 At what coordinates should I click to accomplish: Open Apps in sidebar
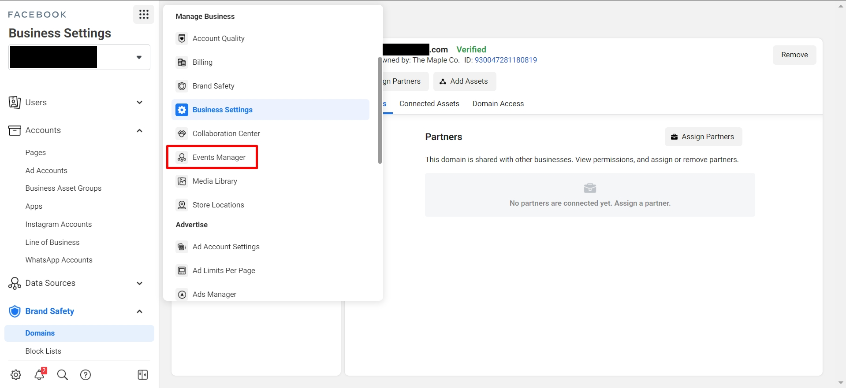click(34, 206)
